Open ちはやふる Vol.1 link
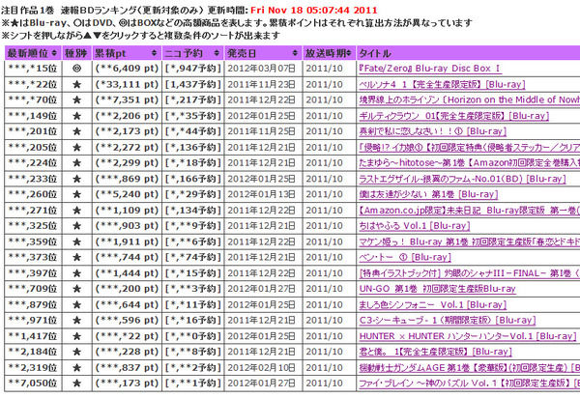This screenshot has height=398, width=580. click(415, 226)
